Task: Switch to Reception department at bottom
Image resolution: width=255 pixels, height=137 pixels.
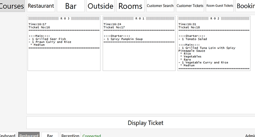Action: (x=70, y=135)
